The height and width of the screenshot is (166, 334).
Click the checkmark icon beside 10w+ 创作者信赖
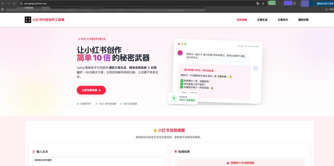[x=96, y=104]
